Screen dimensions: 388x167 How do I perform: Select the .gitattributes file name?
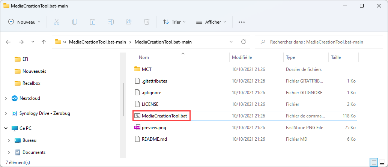click(154, 81)
